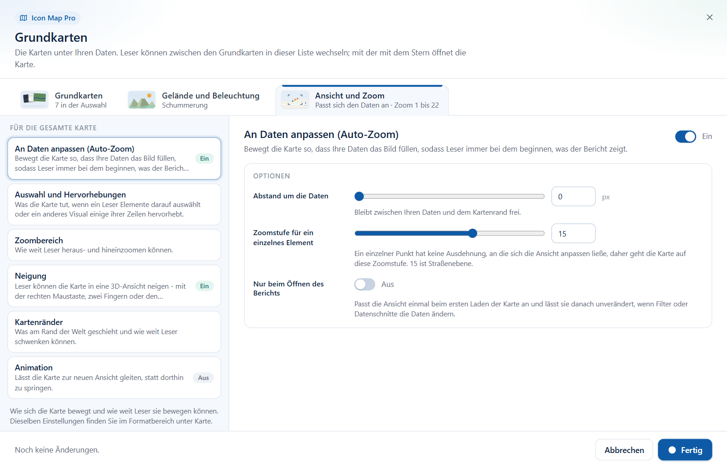Image resolution: width=727 pixels, height=468 pixels.
Task: Click the Ein badge on Neigung card
Action: (204, 286)
